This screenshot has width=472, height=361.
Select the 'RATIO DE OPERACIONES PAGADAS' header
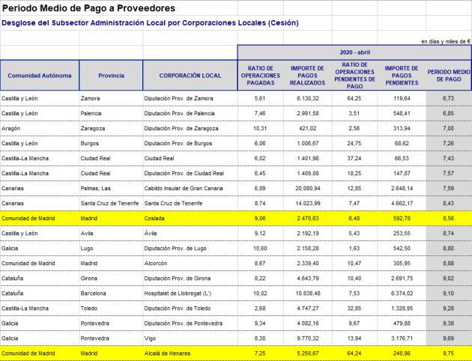click(261, 76)
